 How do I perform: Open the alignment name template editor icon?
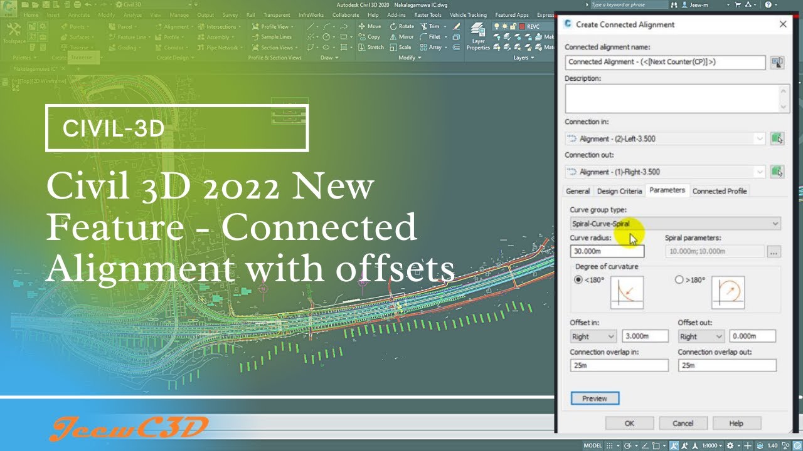click(777, 62)
